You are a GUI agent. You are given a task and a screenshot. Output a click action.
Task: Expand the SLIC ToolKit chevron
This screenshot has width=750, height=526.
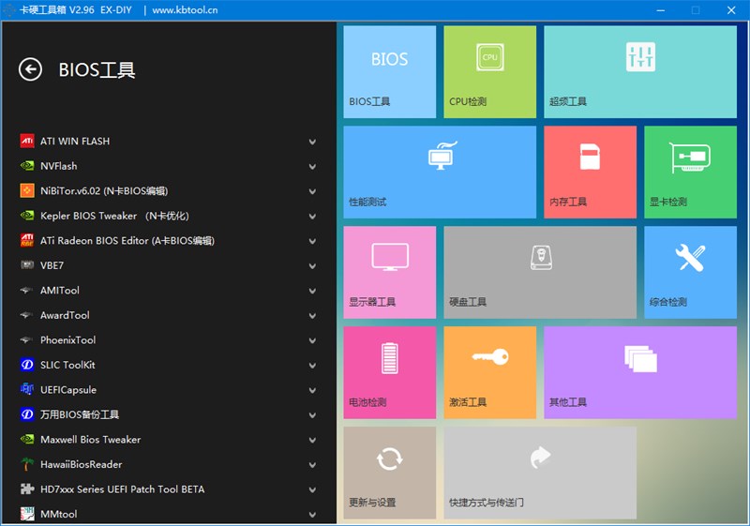pyautogui.click(x=312, y=366)
